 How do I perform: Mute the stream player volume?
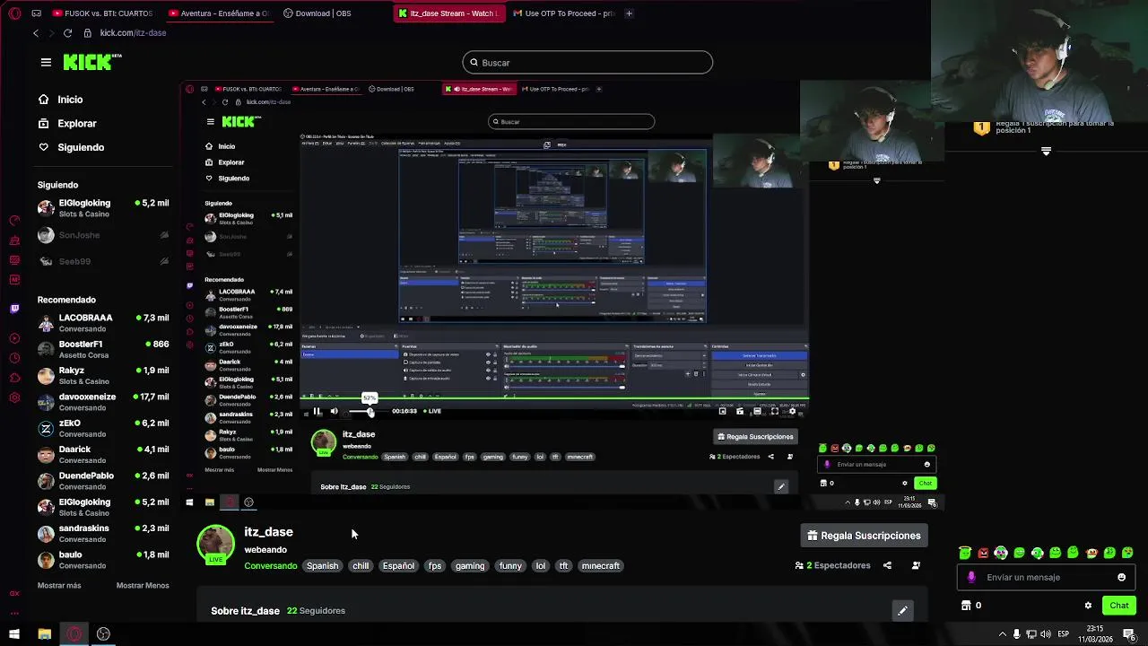click(334, 411)
